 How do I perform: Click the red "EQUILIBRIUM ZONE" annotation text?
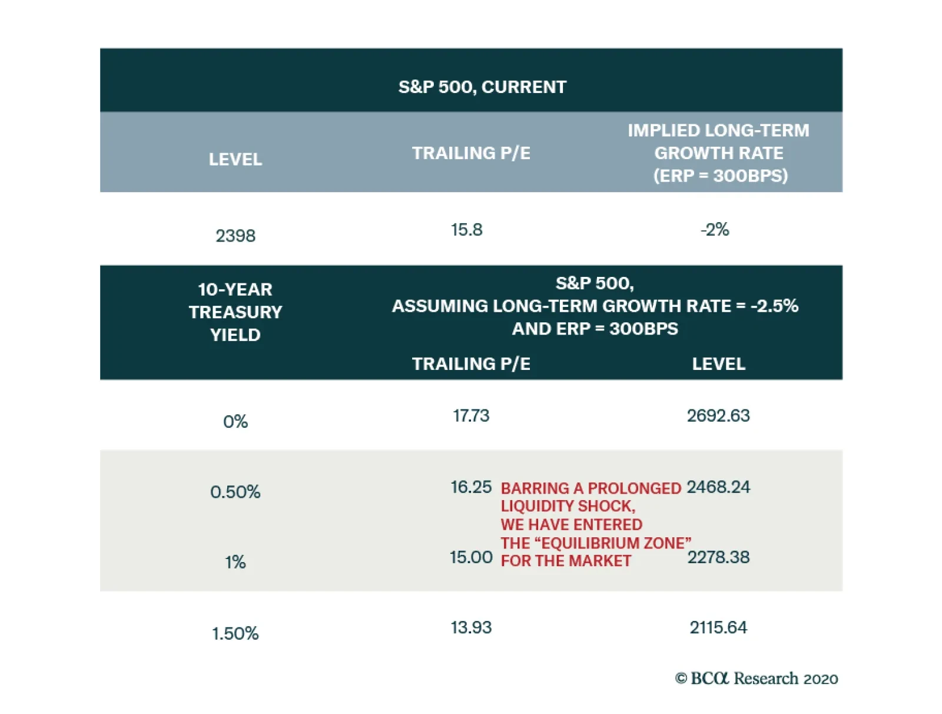tap(595, 543)
